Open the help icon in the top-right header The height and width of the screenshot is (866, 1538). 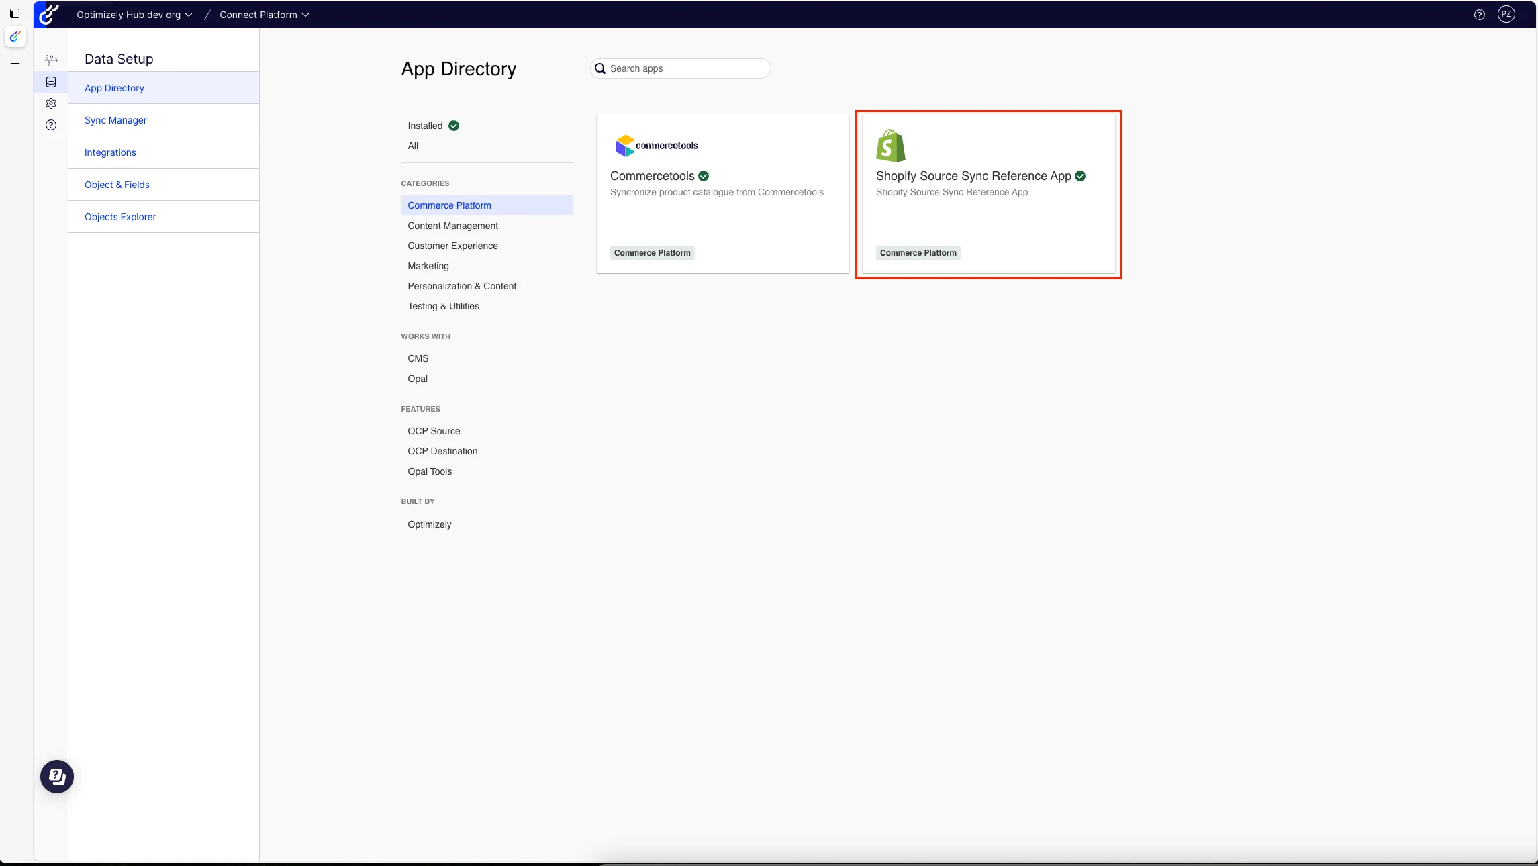point(1480,15)
